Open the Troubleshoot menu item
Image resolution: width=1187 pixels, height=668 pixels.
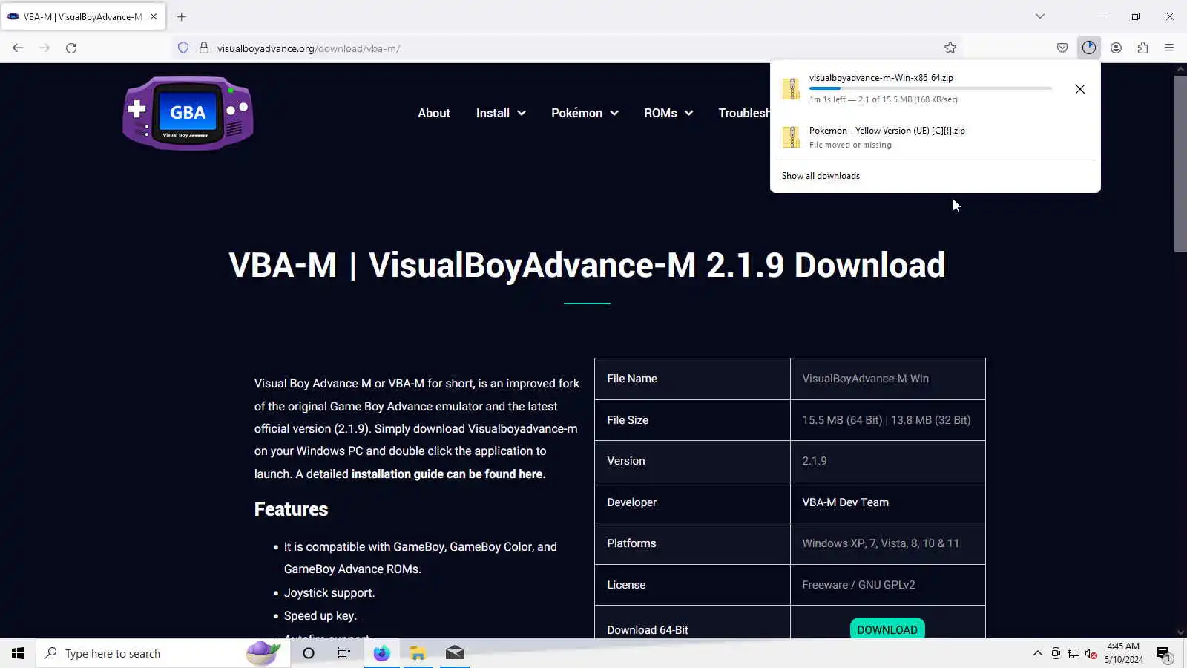pos(744,113)
